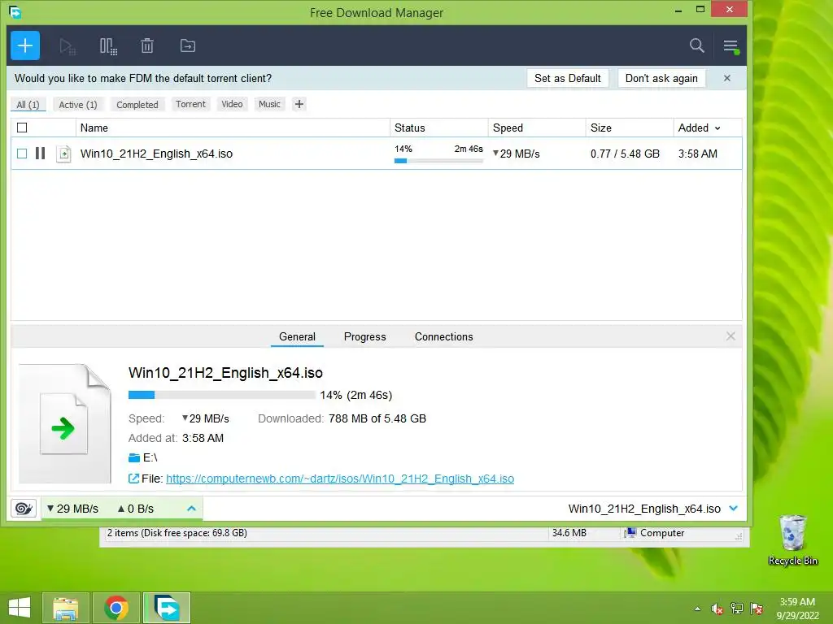Image resolution: width=833 pixels, height=624 pixels.
Task: Dismiss the default torrent client banner
Action: (727, 78)
